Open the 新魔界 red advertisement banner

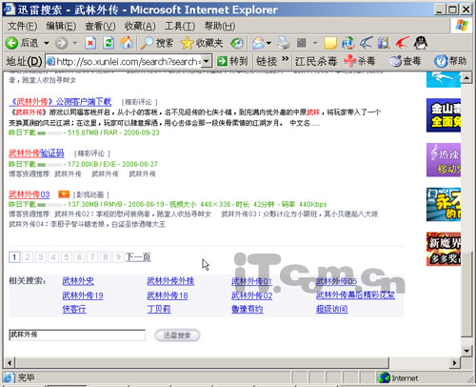point(444,249)
